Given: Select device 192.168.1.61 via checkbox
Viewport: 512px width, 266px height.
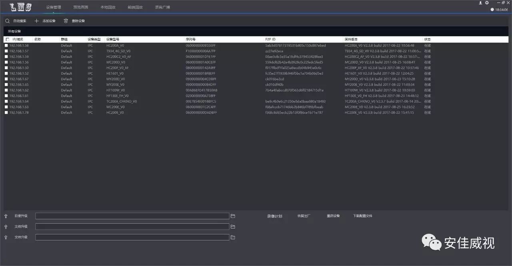Looking at the screenshot, I should pyautogui.click(x=6, y=96).
